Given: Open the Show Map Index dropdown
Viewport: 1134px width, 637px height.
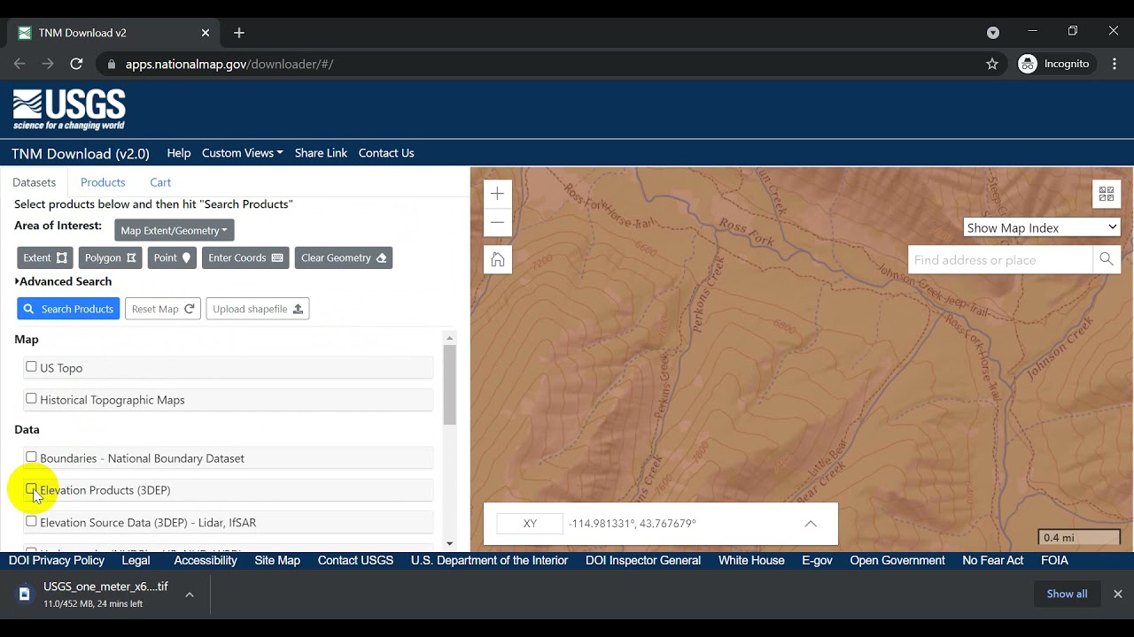Looking at the screenshot, I should coord(1042,227).
